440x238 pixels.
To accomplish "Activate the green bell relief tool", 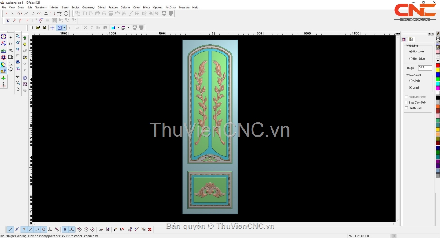I will click(3, 78).
